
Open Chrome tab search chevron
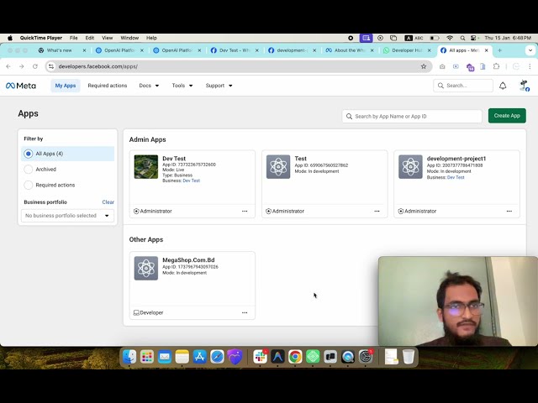pos(530,50)
